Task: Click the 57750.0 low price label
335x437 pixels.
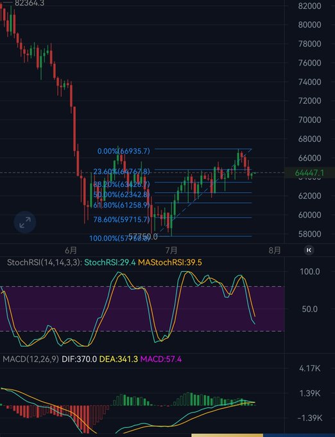Action: tap(142, 236)
